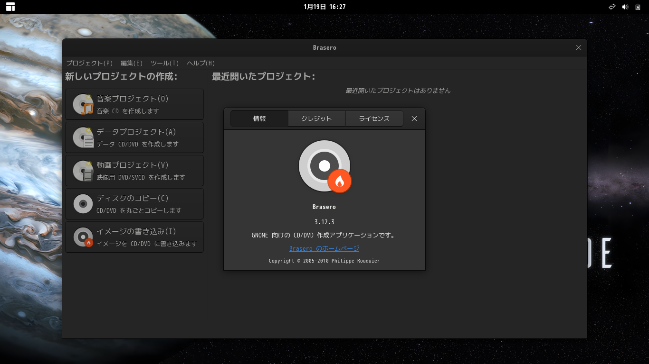Viewport: 649px width, 364px height.
Task: Switch to the クレジット tab
Action: click(x=317, y=118)
